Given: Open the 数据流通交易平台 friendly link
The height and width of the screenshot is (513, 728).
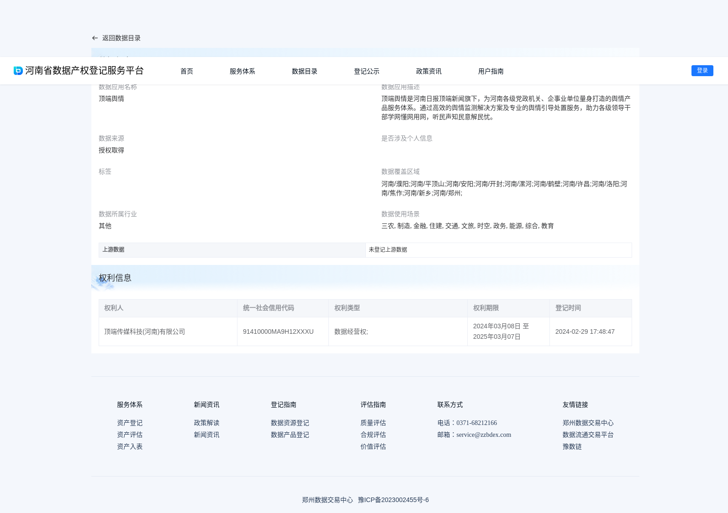Looking at the screenshot, I should [588, 435].
